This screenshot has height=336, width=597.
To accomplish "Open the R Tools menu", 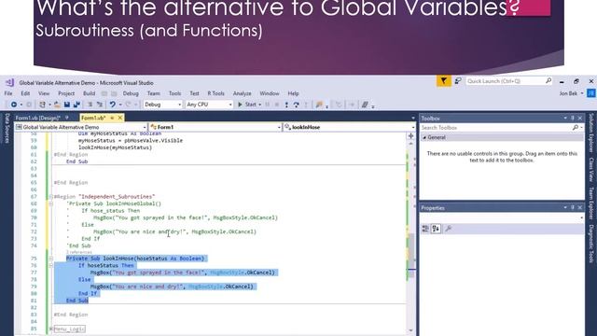I will tap(215, 93).
